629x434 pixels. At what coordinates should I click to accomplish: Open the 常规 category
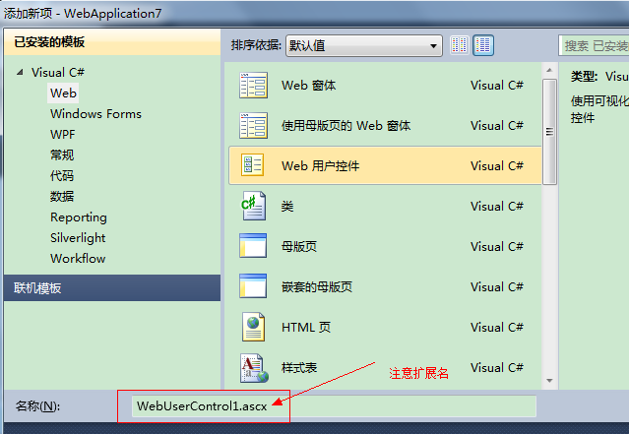pyautogui.click(x=62, y=155)
